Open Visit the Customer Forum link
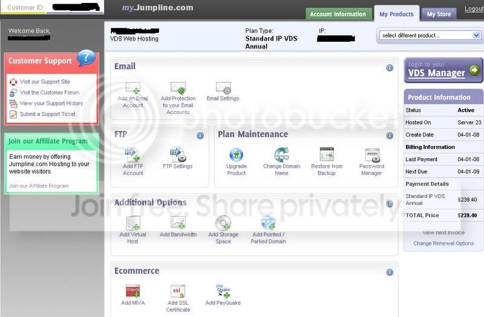Screen dimensions: 484x317 point(50,93)
